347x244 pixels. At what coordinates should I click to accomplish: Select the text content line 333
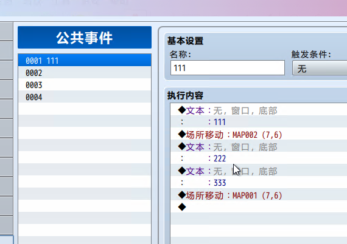(x=259, y=183)
